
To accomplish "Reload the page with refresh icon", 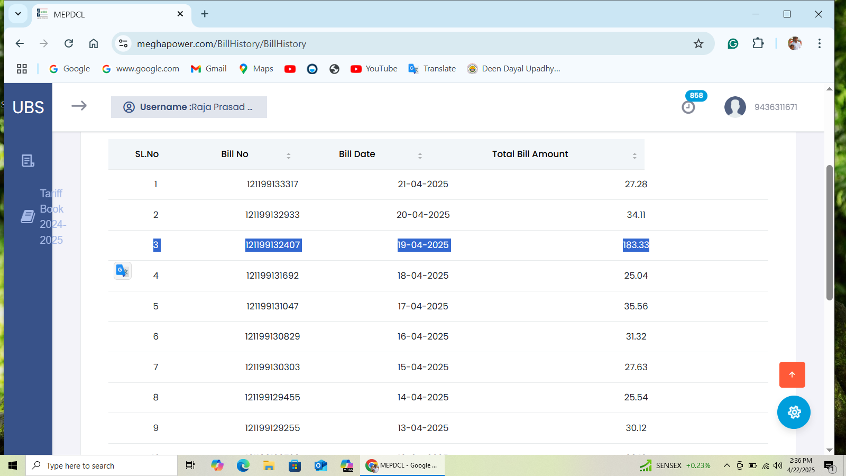I will point(69,43).
